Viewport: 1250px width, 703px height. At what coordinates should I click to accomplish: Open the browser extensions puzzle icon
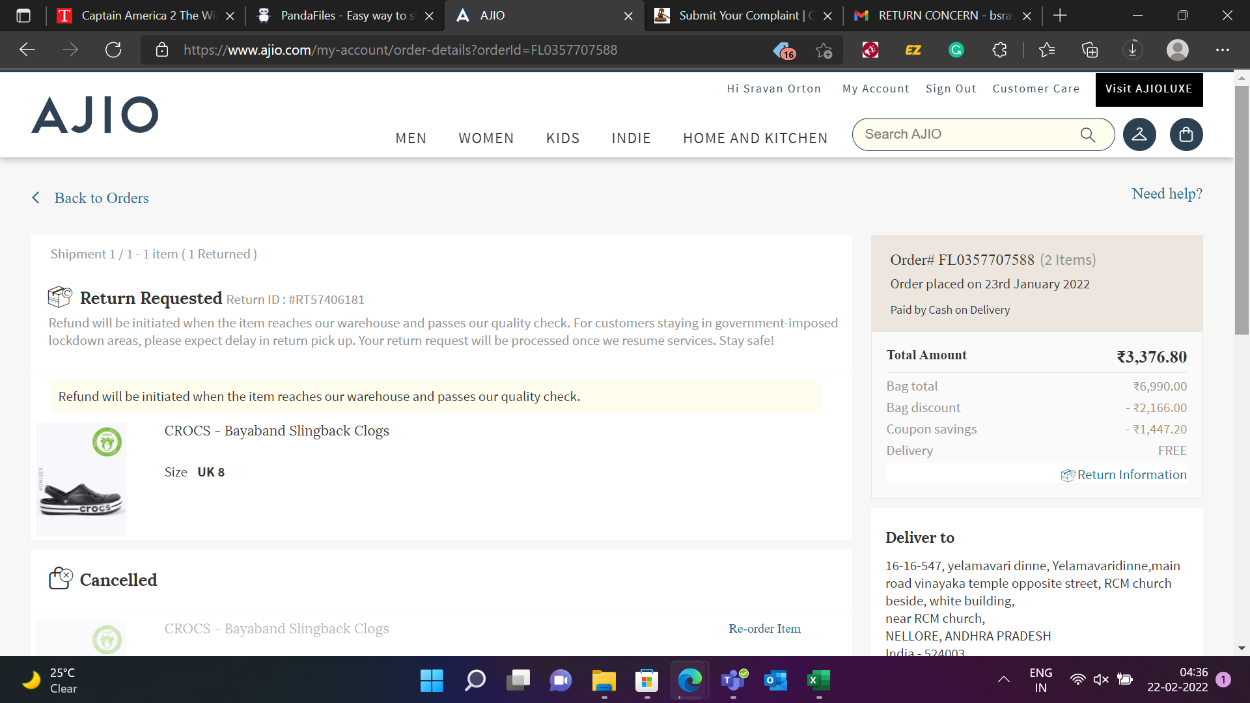pyautogui.click(x=1000, y=50)
